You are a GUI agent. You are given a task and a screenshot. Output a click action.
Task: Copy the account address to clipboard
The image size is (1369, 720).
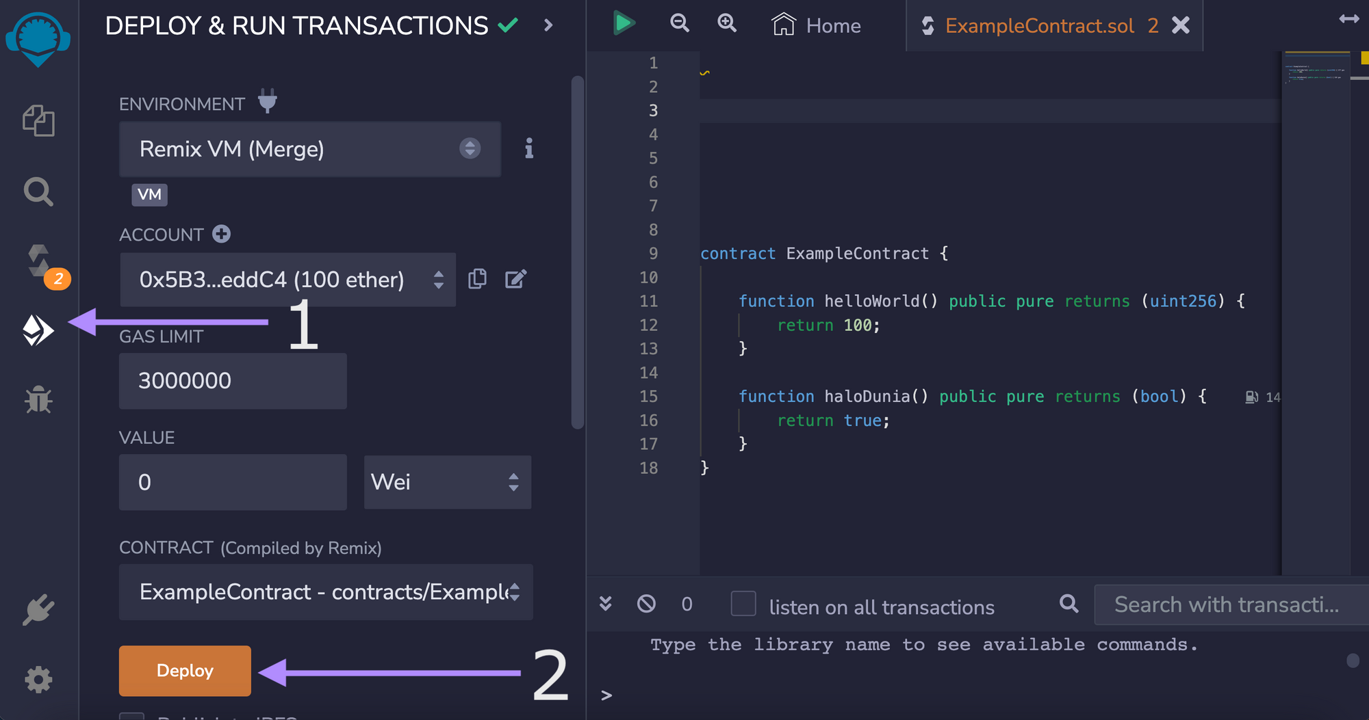[x=477, y=279]
